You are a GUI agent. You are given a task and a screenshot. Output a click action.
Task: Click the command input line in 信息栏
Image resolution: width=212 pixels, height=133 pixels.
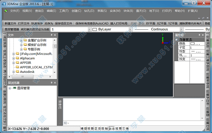coord(134,123)
